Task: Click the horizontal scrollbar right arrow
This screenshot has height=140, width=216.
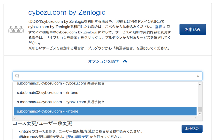Action: tap(195, 118)
